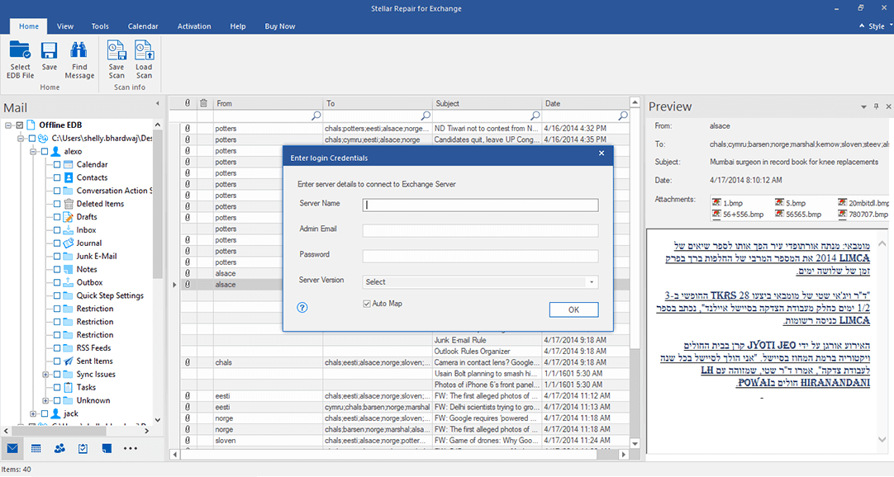Image resolution: width=894 pixels, height=477 pixels.
Task: Open the Contacts view icon in bottom bar
Action: (59, 448)
